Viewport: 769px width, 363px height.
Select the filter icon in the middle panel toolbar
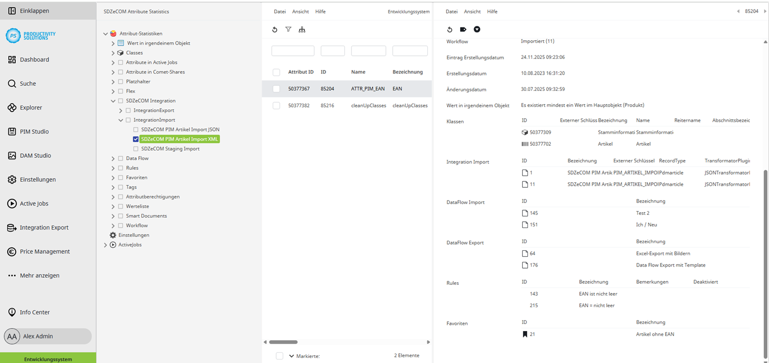(288, 29)
